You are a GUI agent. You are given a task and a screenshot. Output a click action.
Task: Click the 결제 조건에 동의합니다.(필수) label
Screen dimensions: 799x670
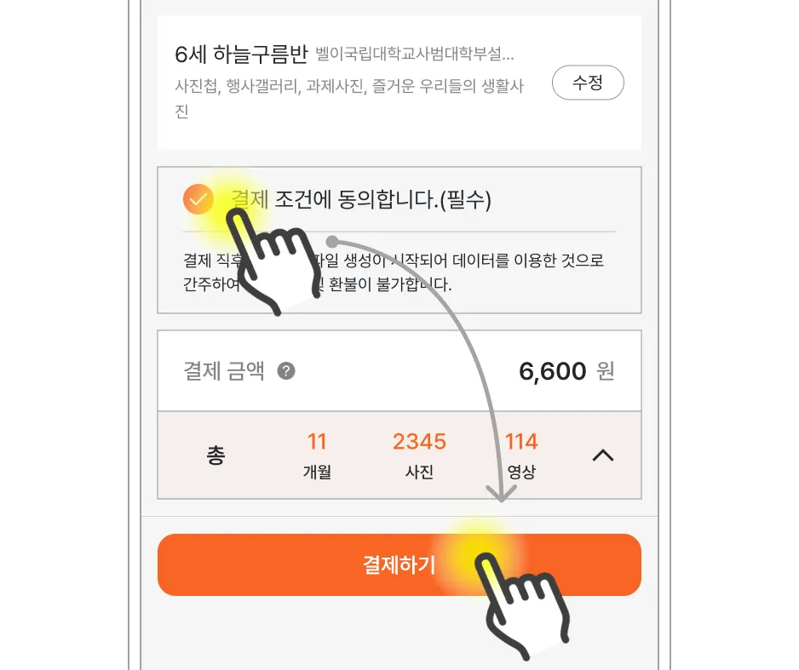(x=361, y=199)
